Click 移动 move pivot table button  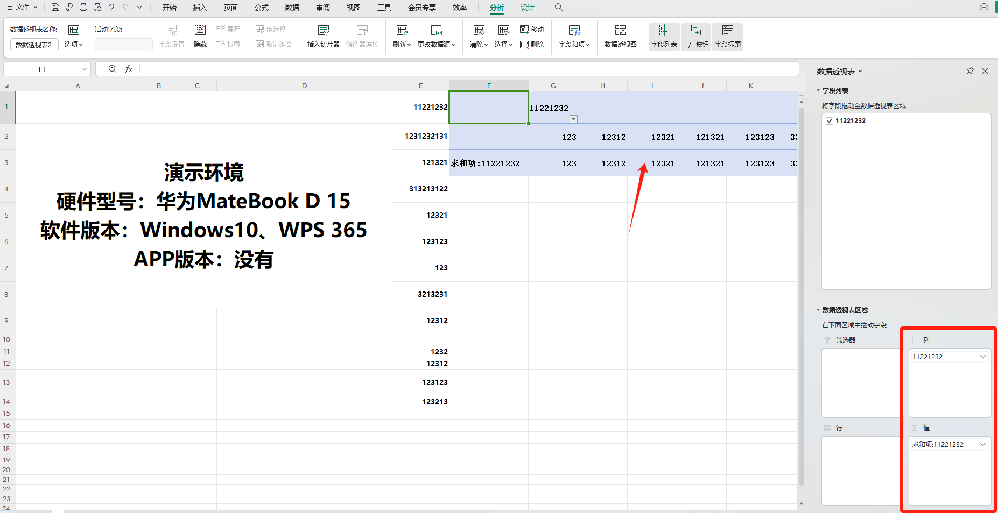coord(532,29)
